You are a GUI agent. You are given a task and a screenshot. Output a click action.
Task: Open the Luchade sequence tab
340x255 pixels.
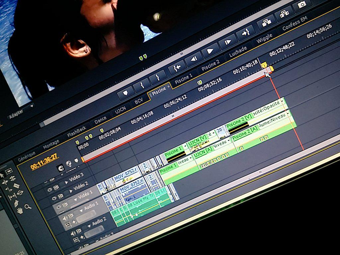click(x=238, y=52)
